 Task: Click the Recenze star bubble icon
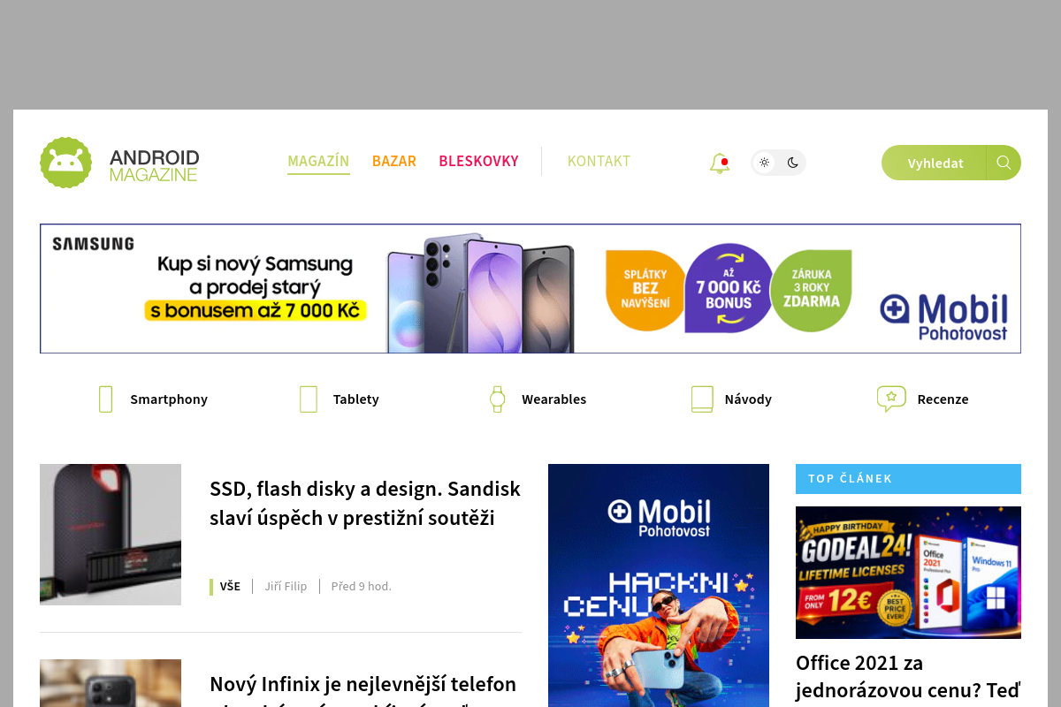(891, 399)
